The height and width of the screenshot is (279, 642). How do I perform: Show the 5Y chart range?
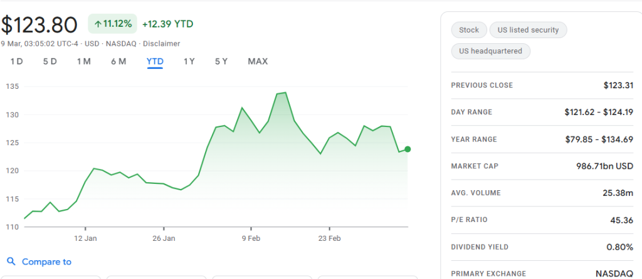point(221,62)
